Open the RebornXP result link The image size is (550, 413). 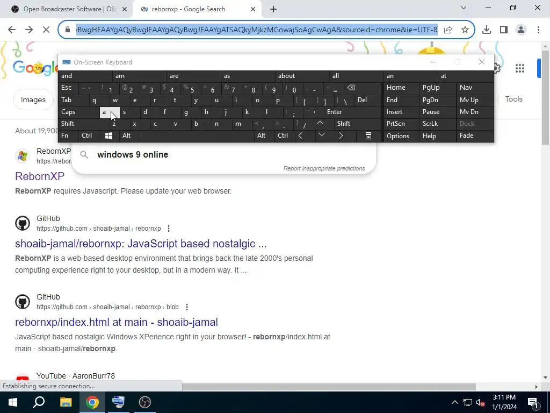coord(40,176)
